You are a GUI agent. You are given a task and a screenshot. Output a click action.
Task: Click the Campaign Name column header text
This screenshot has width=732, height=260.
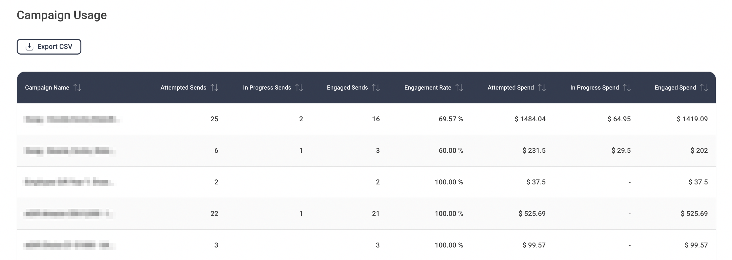[47, 88]
